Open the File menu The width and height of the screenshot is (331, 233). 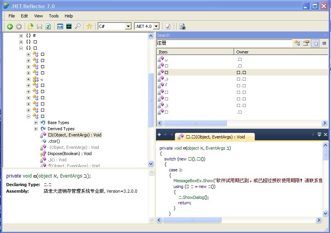coord(12,16)
